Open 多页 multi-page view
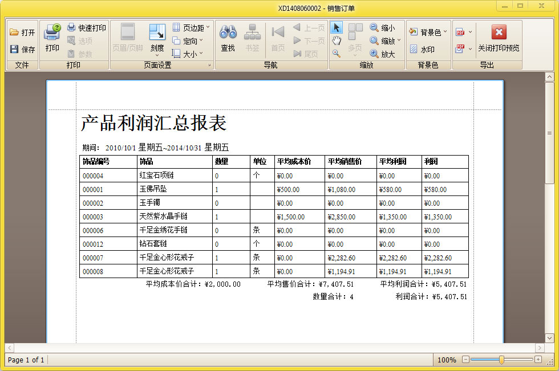The image size is (559, 371). coord(355,40)
